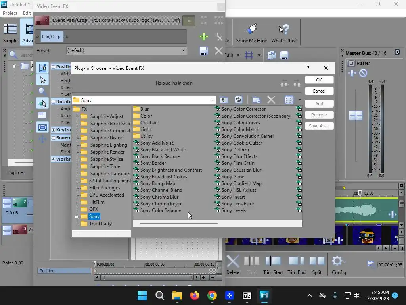Open Show Me How tutorials
Viewport: 406px width, 305px height.
coord(251,33)
